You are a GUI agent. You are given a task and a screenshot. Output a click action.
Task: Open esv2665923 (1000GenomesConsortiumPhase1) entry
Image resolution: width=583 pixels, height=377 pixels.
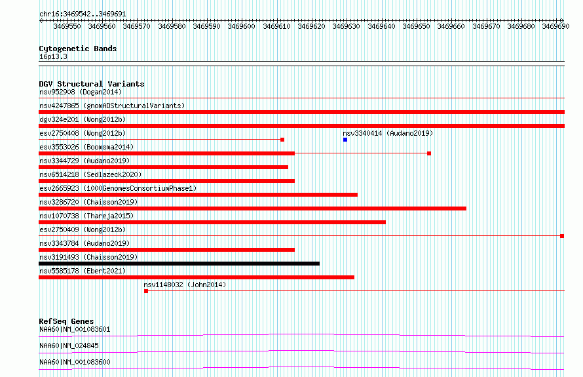pyautogui.click(x=118, y=188)
